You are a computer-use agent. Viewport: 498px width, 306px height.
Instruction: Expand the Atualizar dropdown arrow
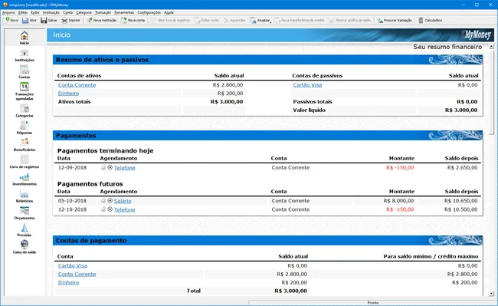(270, 21)
